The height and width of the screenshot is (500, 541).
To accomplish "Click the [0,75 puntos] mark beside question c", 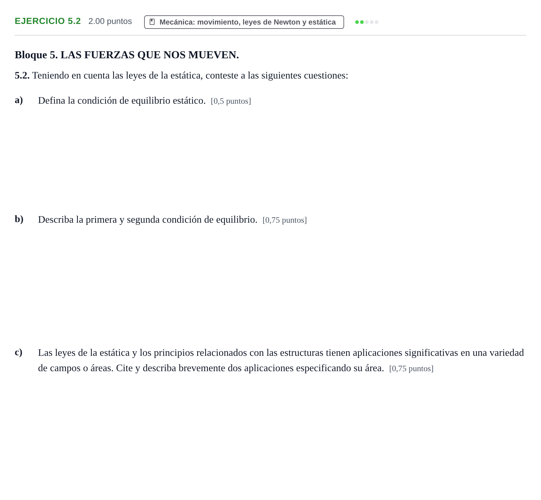I will (x=411, y=369).
